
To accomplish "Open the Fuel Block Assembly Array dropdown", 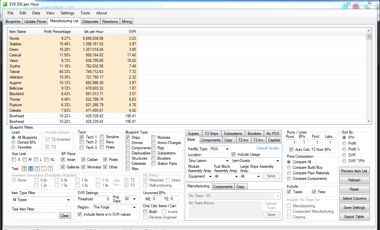I will tap(226, 177).
